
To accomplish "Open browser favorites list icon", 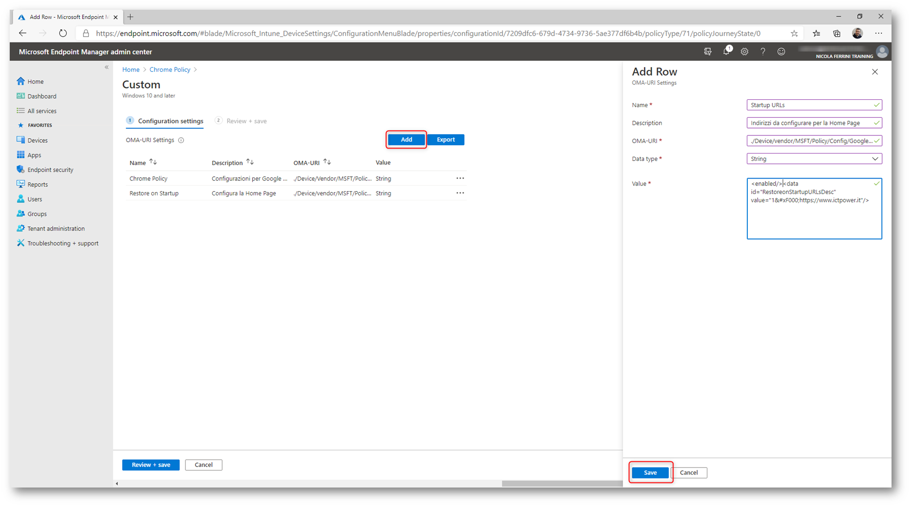I will (816, 33).
